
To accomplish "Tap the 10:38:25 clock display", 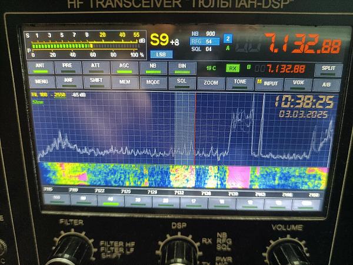I will [x=304, y=102].
